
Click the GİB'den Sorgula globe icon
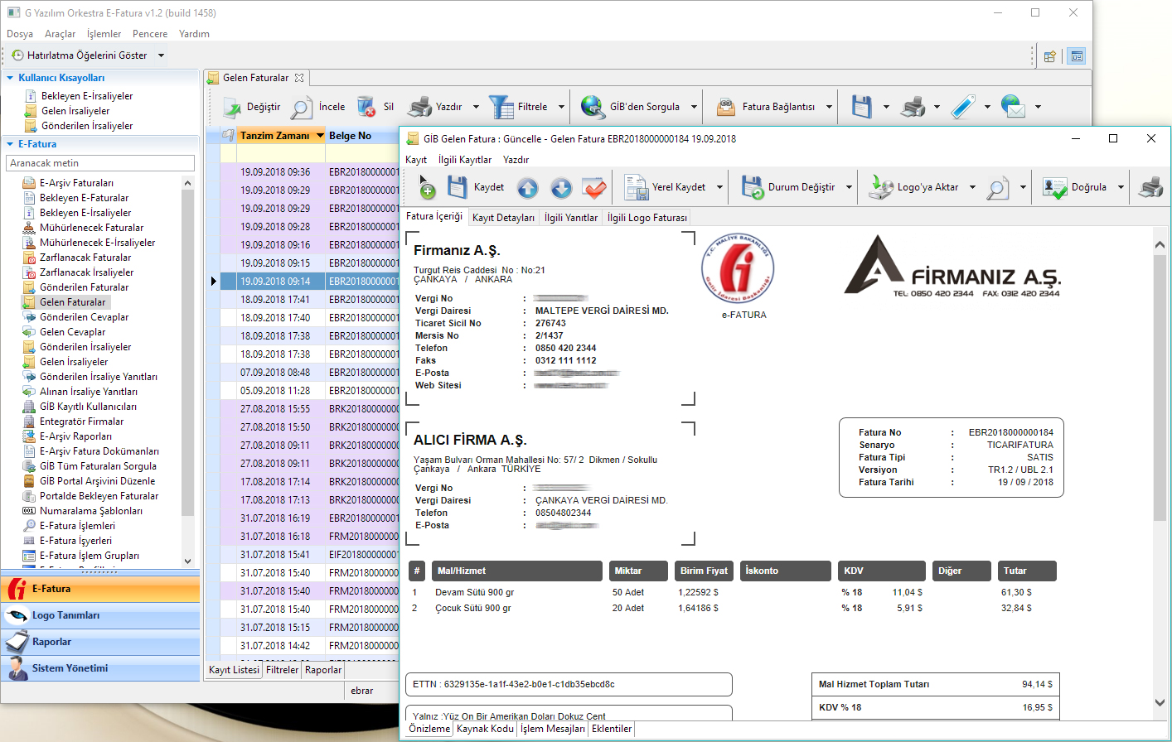[x=593, y=107]
